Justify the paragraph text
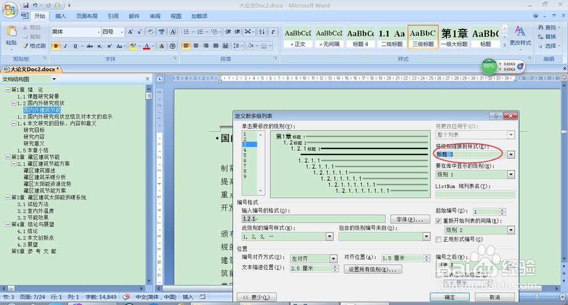568x305 pixels. click(x=215, y=46)
